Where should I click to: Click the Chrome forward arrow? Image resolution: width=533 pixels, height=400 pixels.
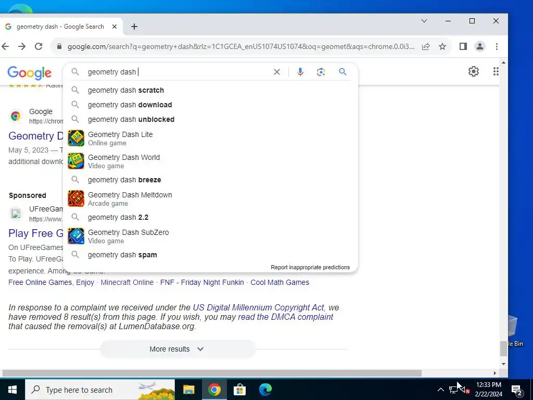point(22,46)
